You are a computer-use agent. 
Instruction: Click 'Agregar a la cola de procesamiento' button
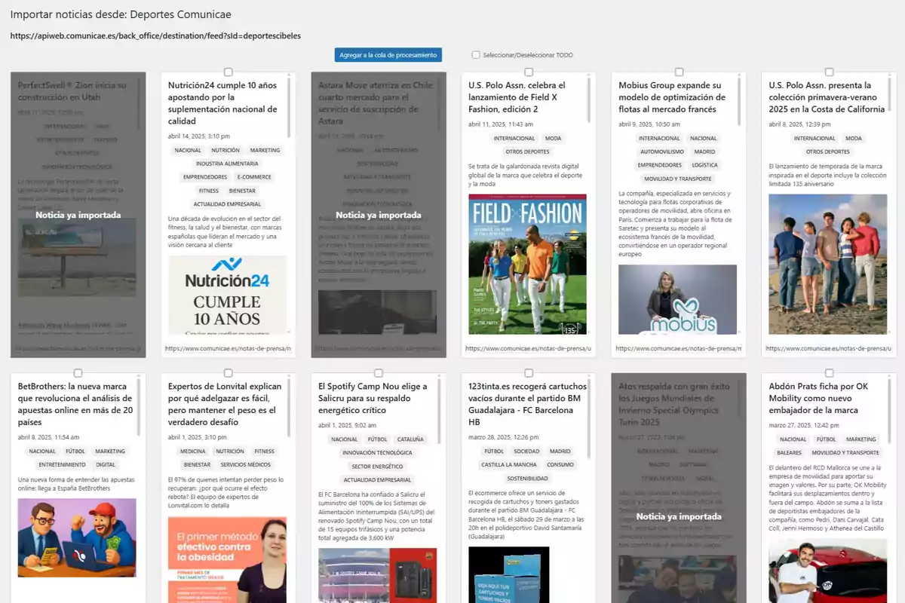pos(388,55)
